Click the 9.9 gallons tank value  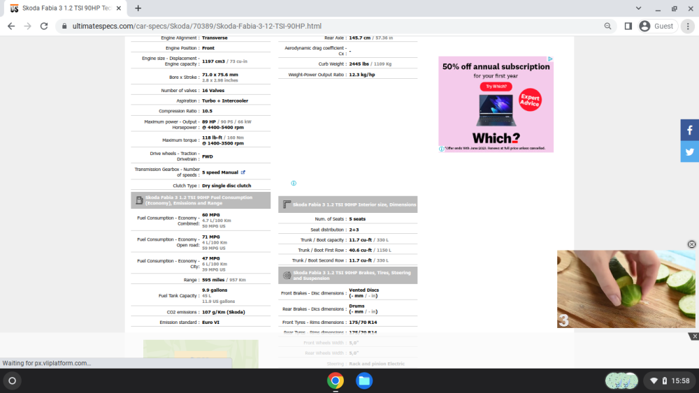coord(215,290)
